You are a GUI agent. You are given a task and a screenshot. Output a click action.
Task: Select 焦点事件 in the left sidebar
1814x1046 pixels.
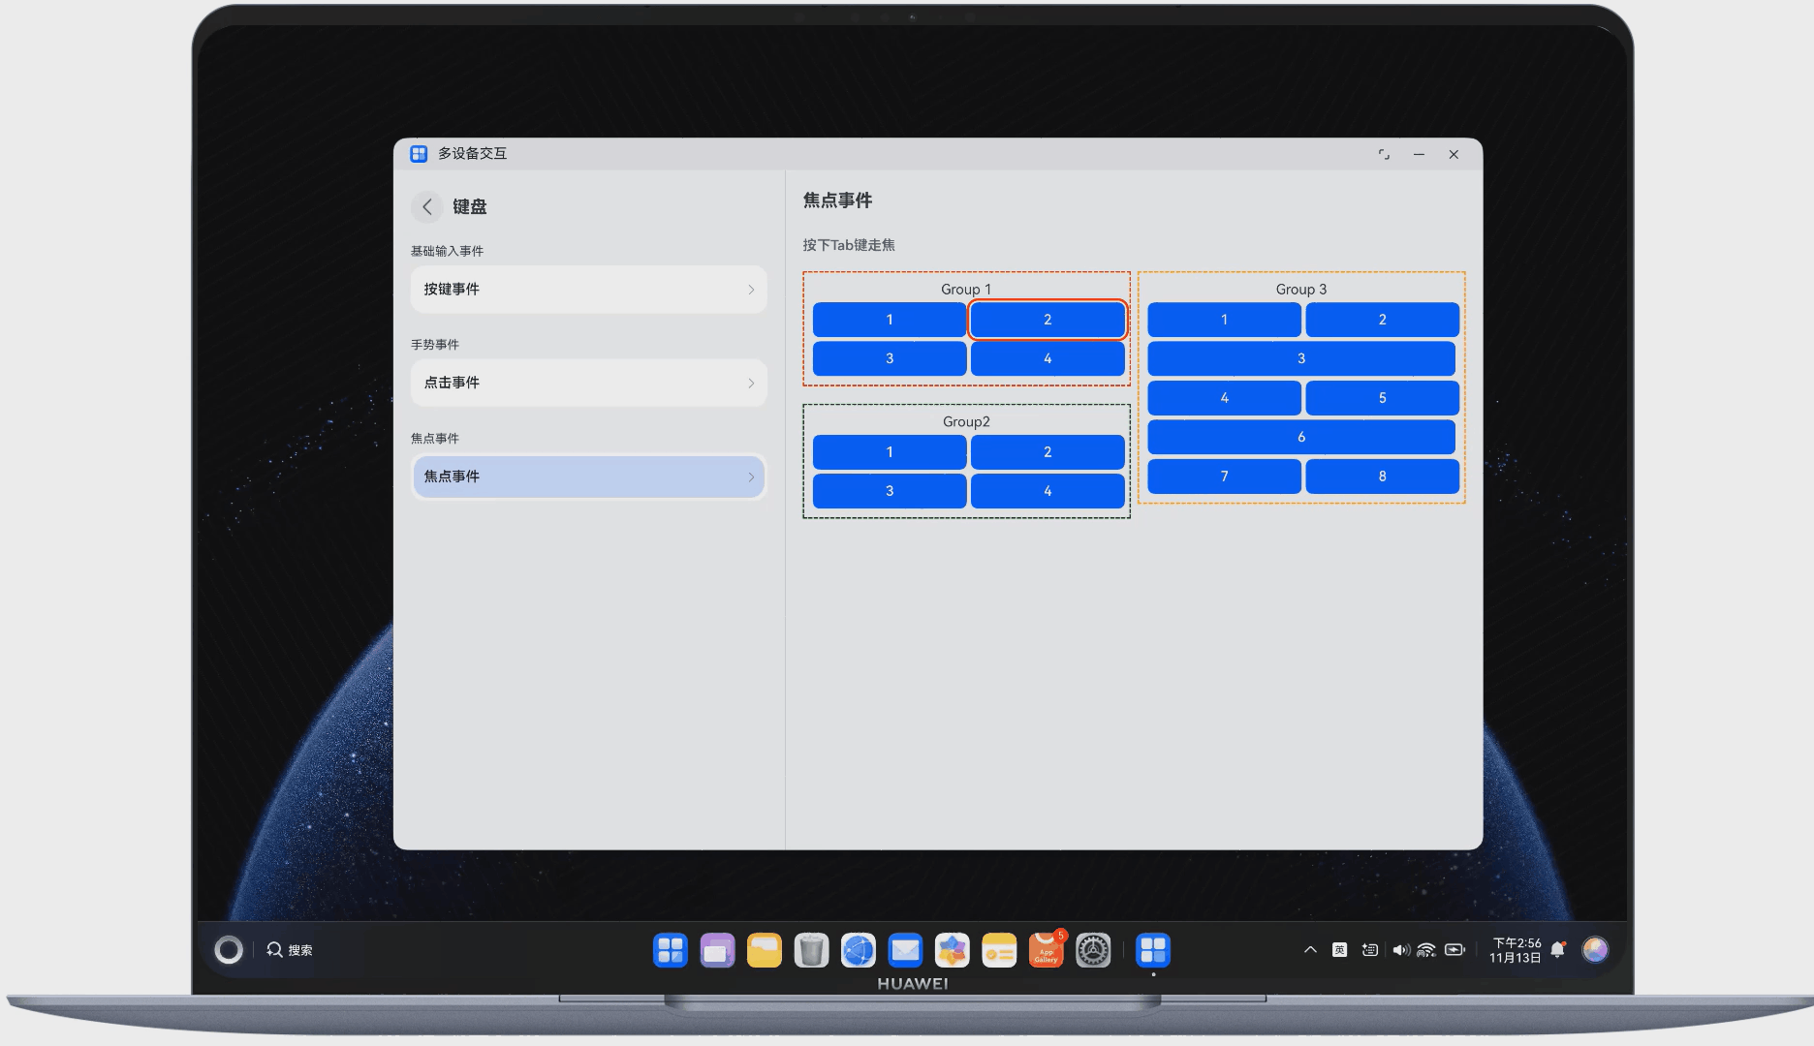click(588, 477)
